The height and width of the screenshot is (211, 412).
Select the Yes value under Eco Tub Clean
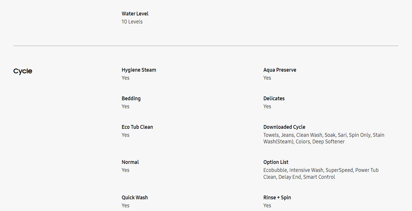click(x=125, y=135)
